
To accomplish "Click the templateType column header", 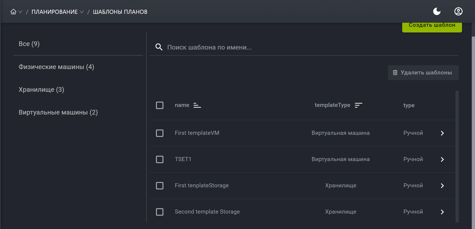I will click(332, 105).
